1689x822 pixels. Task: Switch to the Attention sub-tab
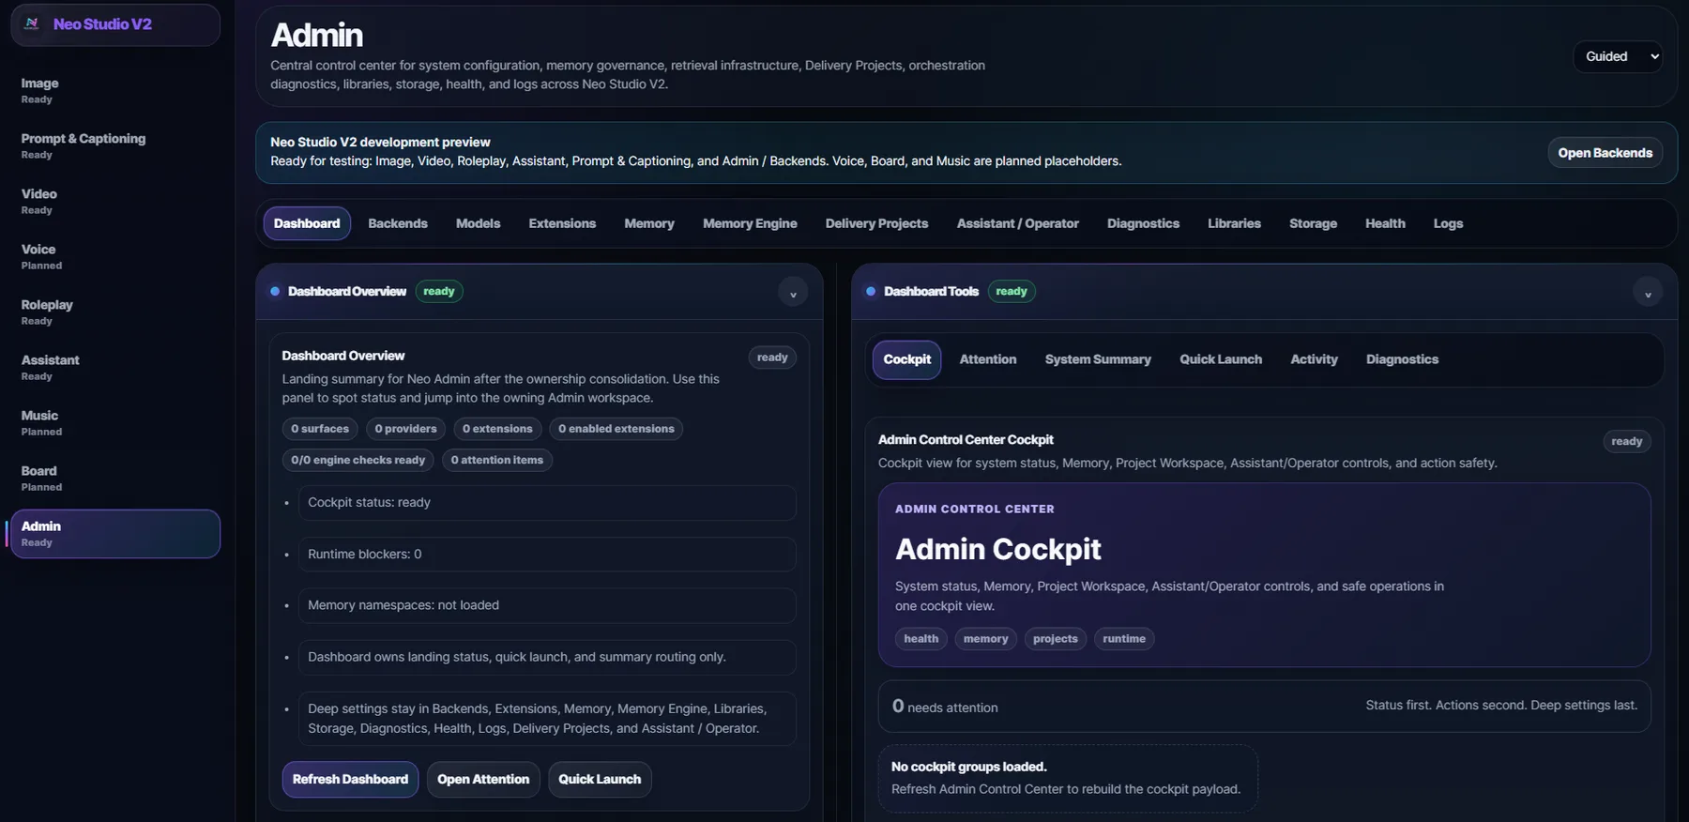click(x=987, y=359)
